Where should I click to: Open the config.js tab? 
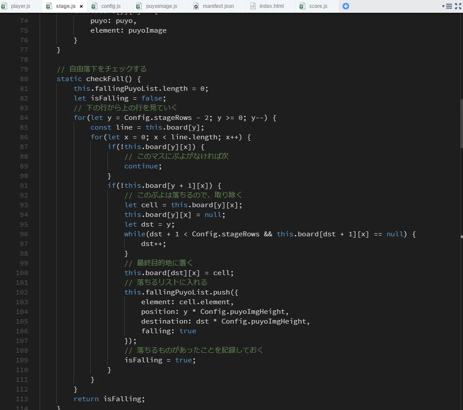click(x=111, y=6)
